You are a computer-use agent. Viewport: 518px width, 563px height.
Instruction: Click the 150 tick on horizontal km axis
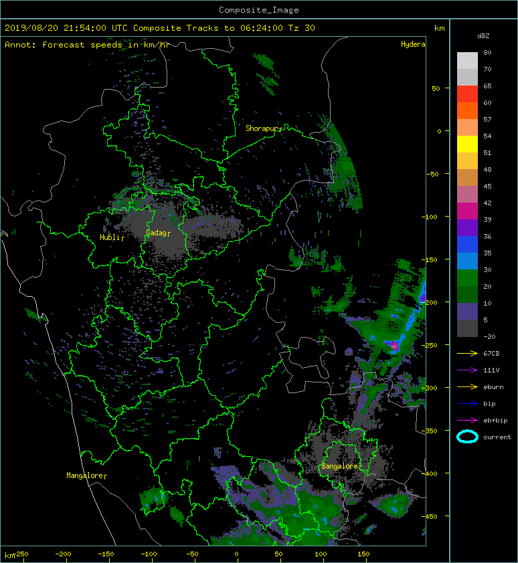(363, 554)
